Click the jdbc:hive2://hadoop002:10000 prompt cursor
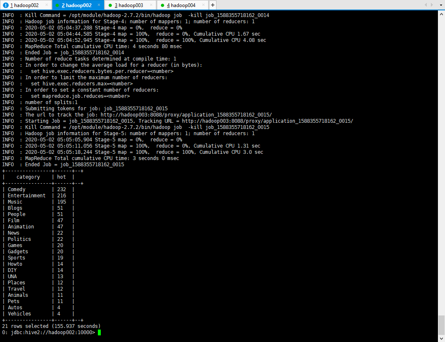 [100, 332]
